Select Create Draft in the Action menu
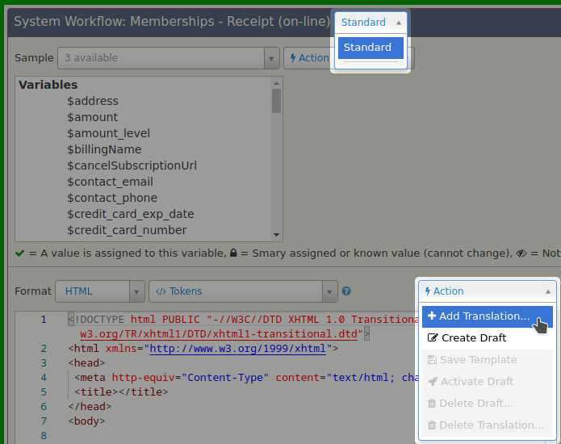Viewport: 561px width, 444px height. [x=473, y=337]
